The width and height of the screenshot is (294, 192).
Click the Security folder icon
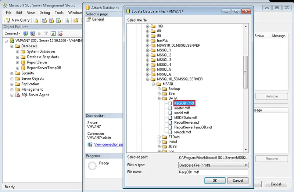(x=17, y=73)
